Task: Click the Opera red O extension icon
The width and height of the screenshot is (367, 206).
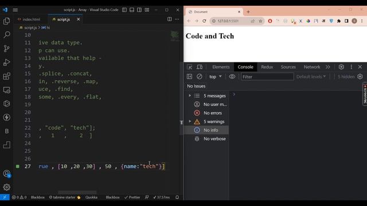Action: 270,21
